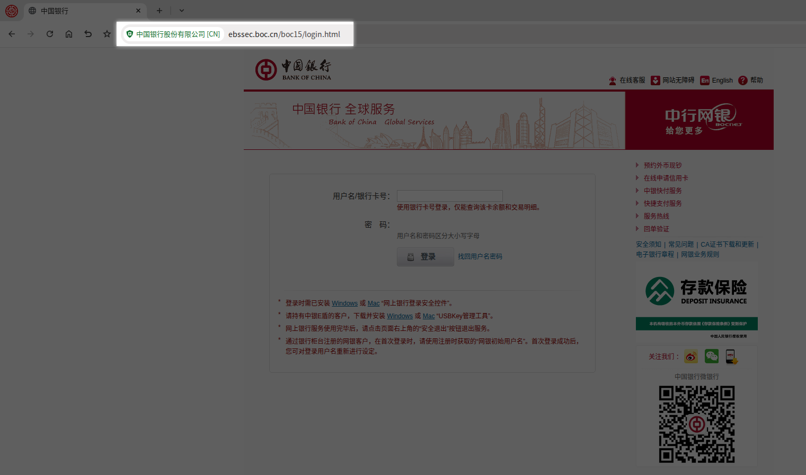The image size is (806, 475).
Task: Click the 找回用户名密码 link
Action: tap(480, 256)
